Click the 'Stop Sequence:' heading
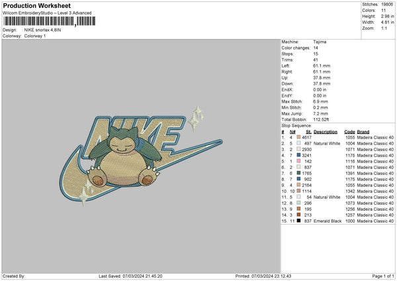 tap(296, 125)
